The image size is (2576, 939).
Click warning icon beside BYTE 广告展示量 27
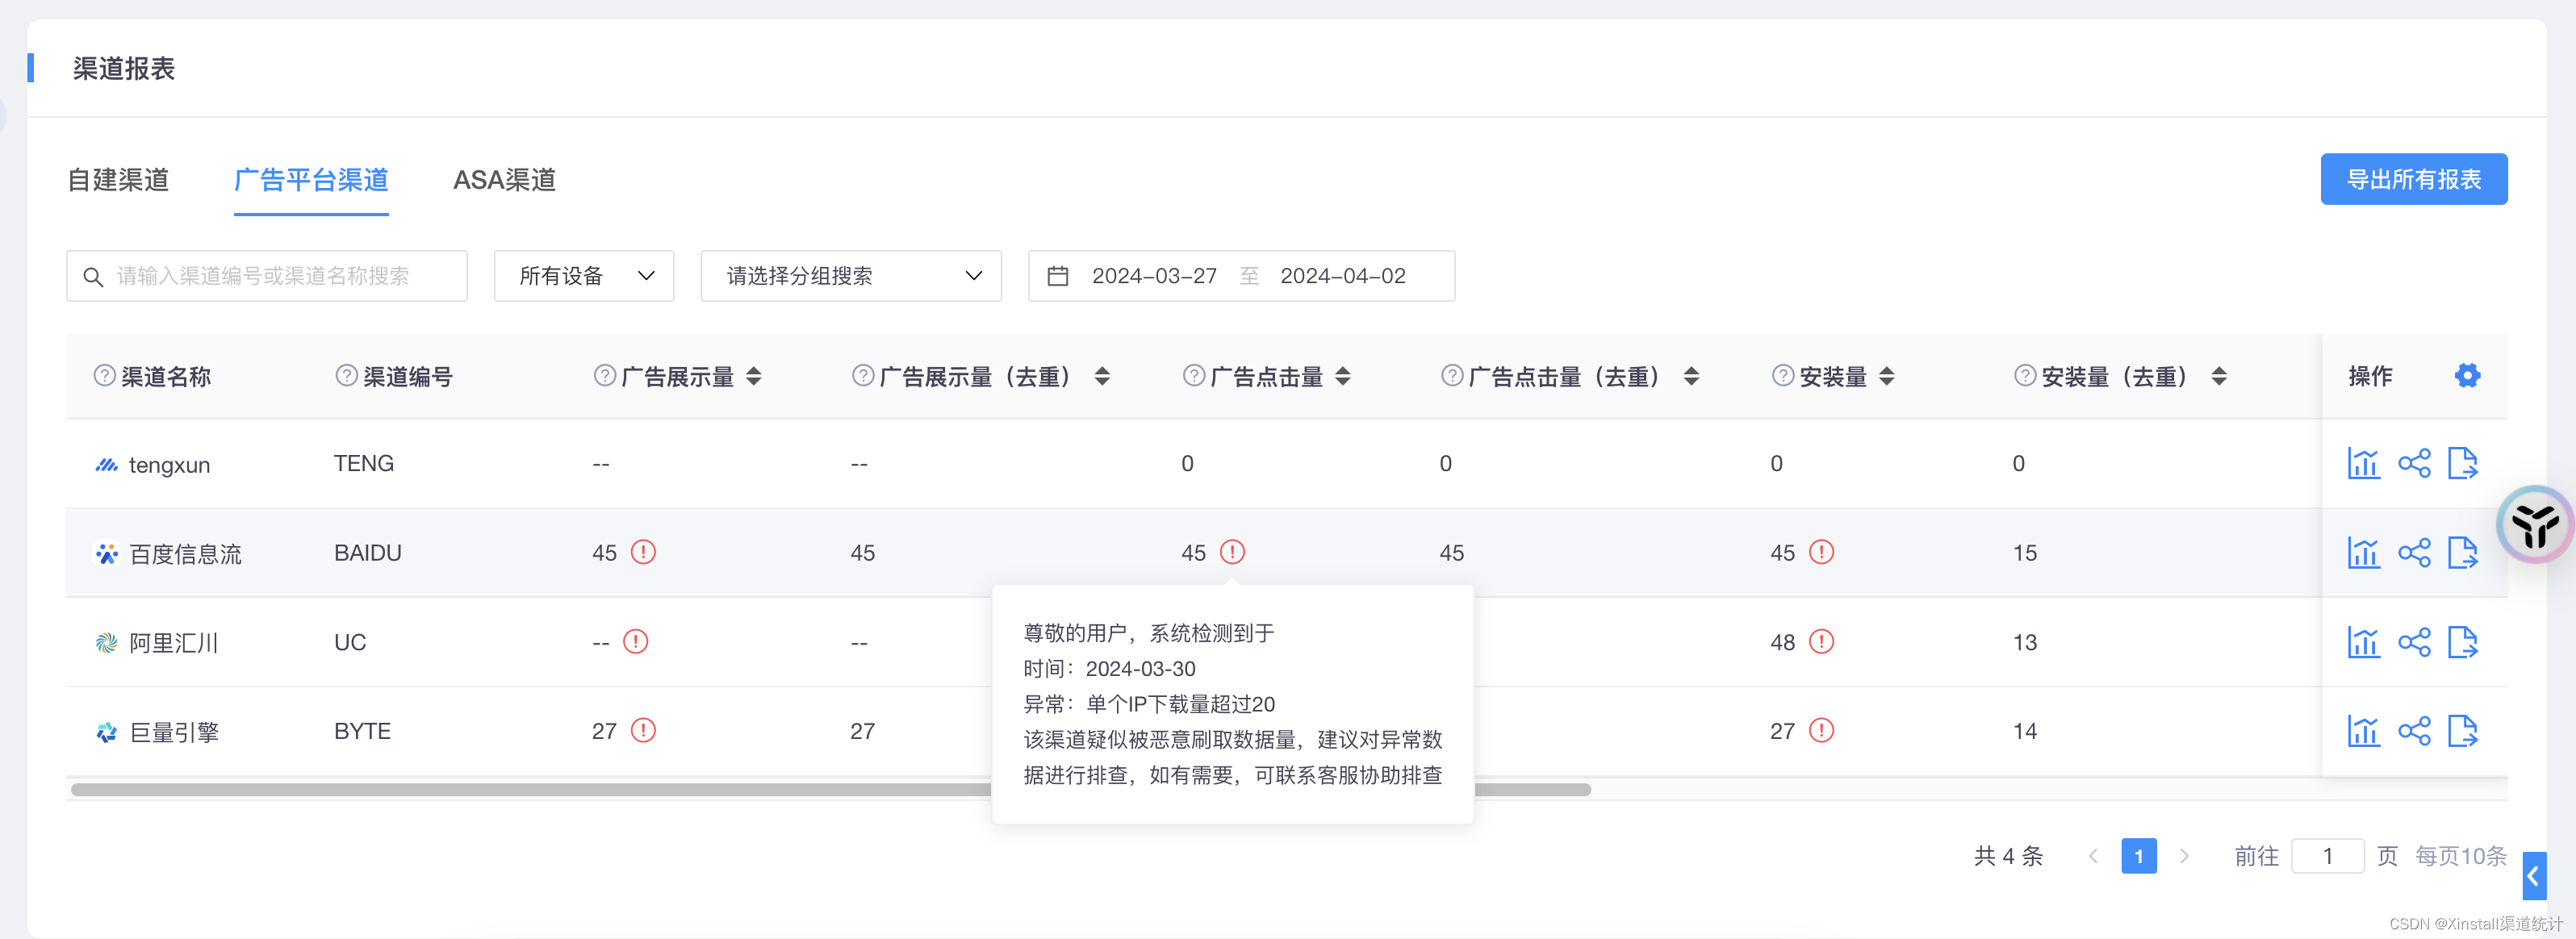point(643,730)
